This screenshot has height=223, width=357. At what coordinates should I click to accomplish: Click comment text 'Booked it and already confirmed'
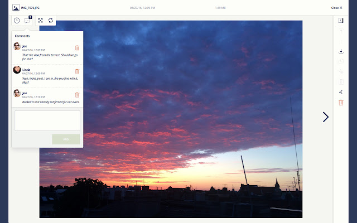[51, 102]
